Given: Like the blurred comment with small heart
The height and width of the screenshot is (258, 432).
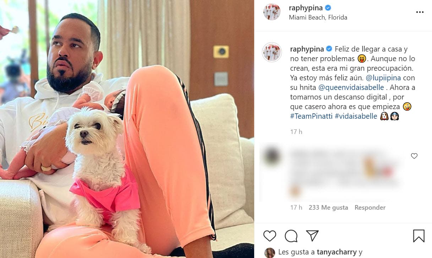Looking at the screenshot, I should pyautogui.click(x=414, y=156).
